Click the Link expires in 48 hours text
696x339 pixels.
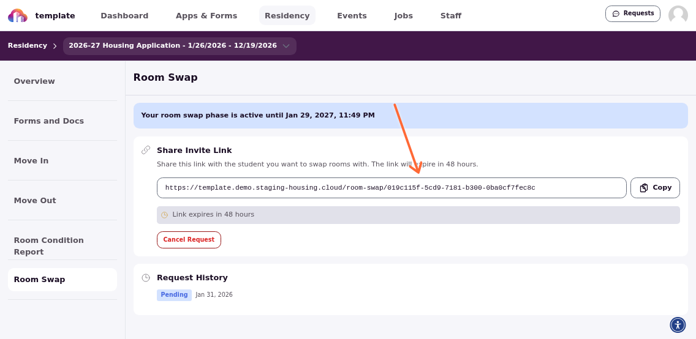click(x=213, y=215)
